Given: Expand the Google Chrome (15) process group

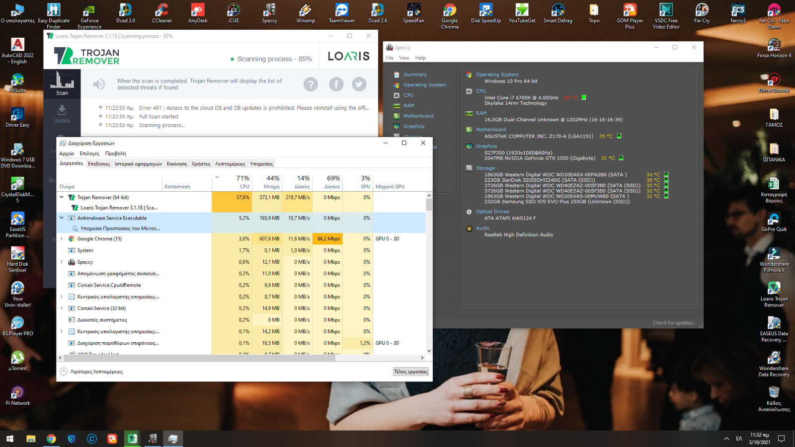Looking at the screenshot, I should click(x=62, y=239).
